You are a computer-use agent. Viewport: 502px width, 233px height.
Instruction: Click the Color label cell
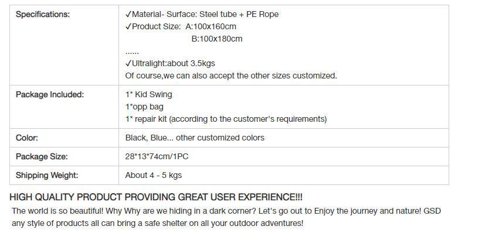pos(64,138)
